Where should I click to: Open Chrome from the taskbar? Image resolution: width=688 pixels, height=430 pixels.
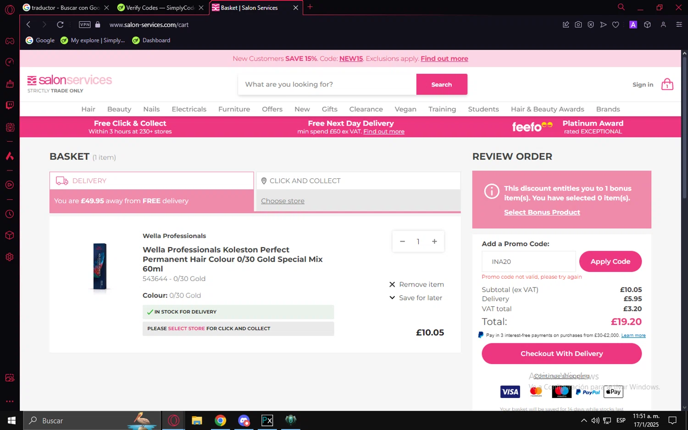tap(220, 420)
